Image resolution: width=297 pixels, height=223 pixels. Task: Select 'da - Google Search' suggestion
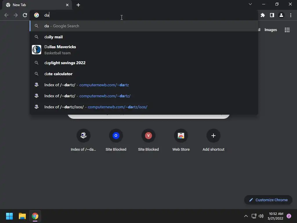pos(144,26)
